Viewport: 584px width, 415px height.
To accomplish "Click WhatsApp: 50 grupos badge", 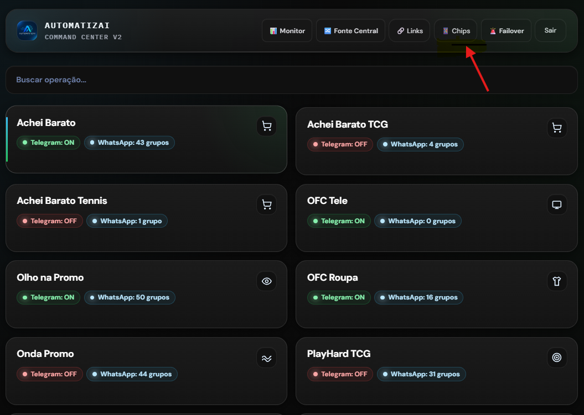I will coord(130,297).
